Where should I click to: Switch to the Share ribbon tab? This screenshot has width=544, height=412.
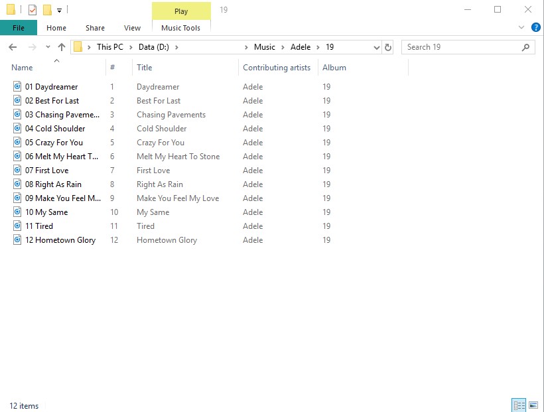point(95,28)
